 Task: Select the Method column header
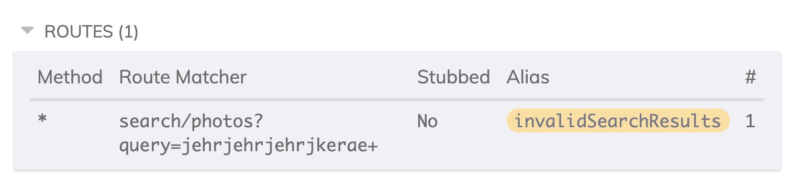[x=70, y=77]
